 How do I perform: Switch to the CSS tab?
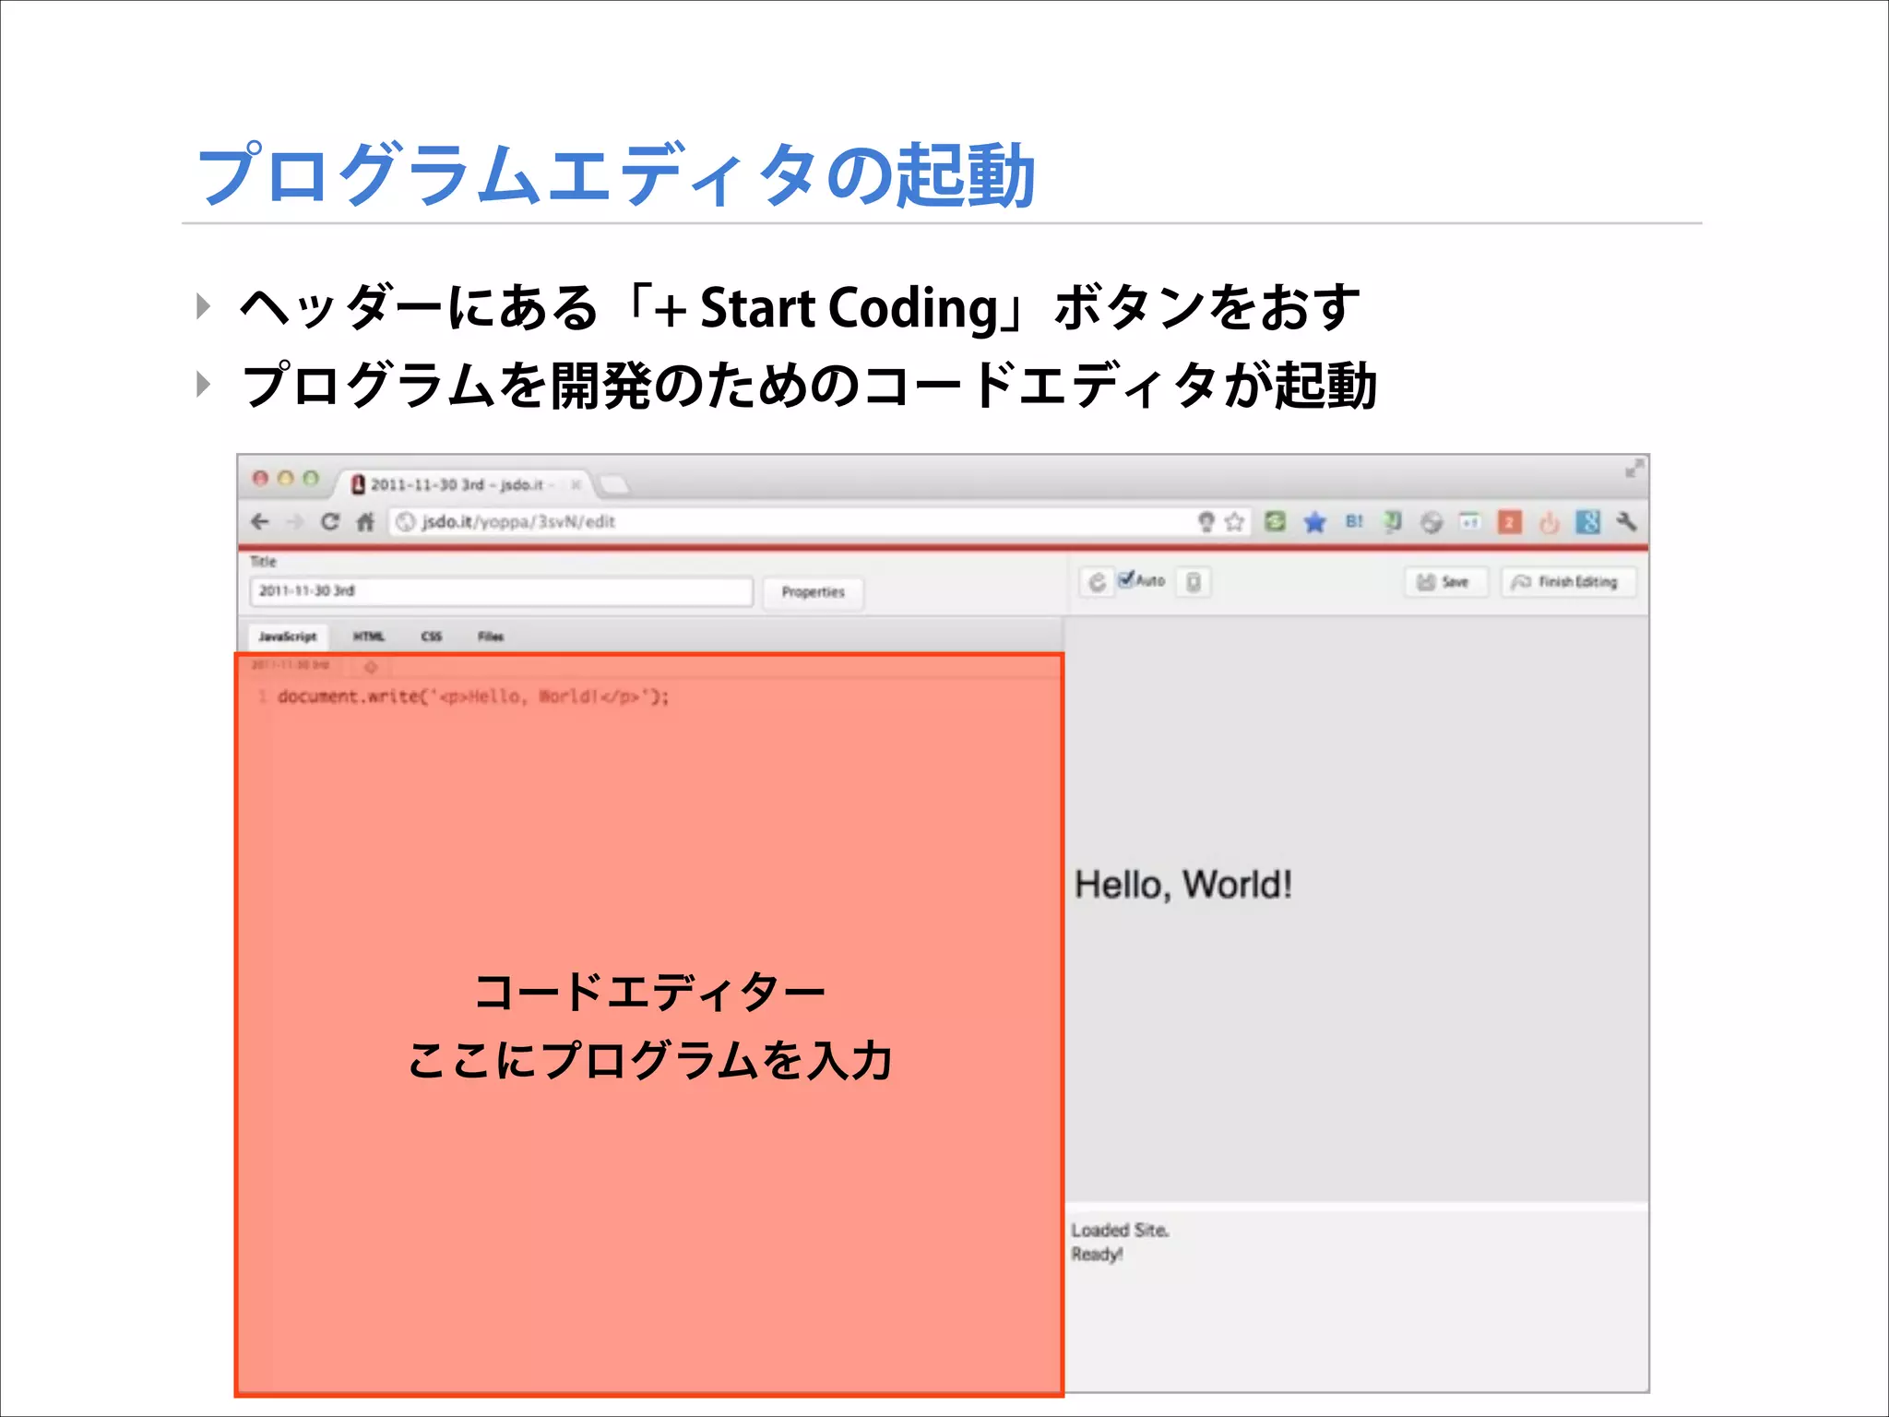click(432, 637)
